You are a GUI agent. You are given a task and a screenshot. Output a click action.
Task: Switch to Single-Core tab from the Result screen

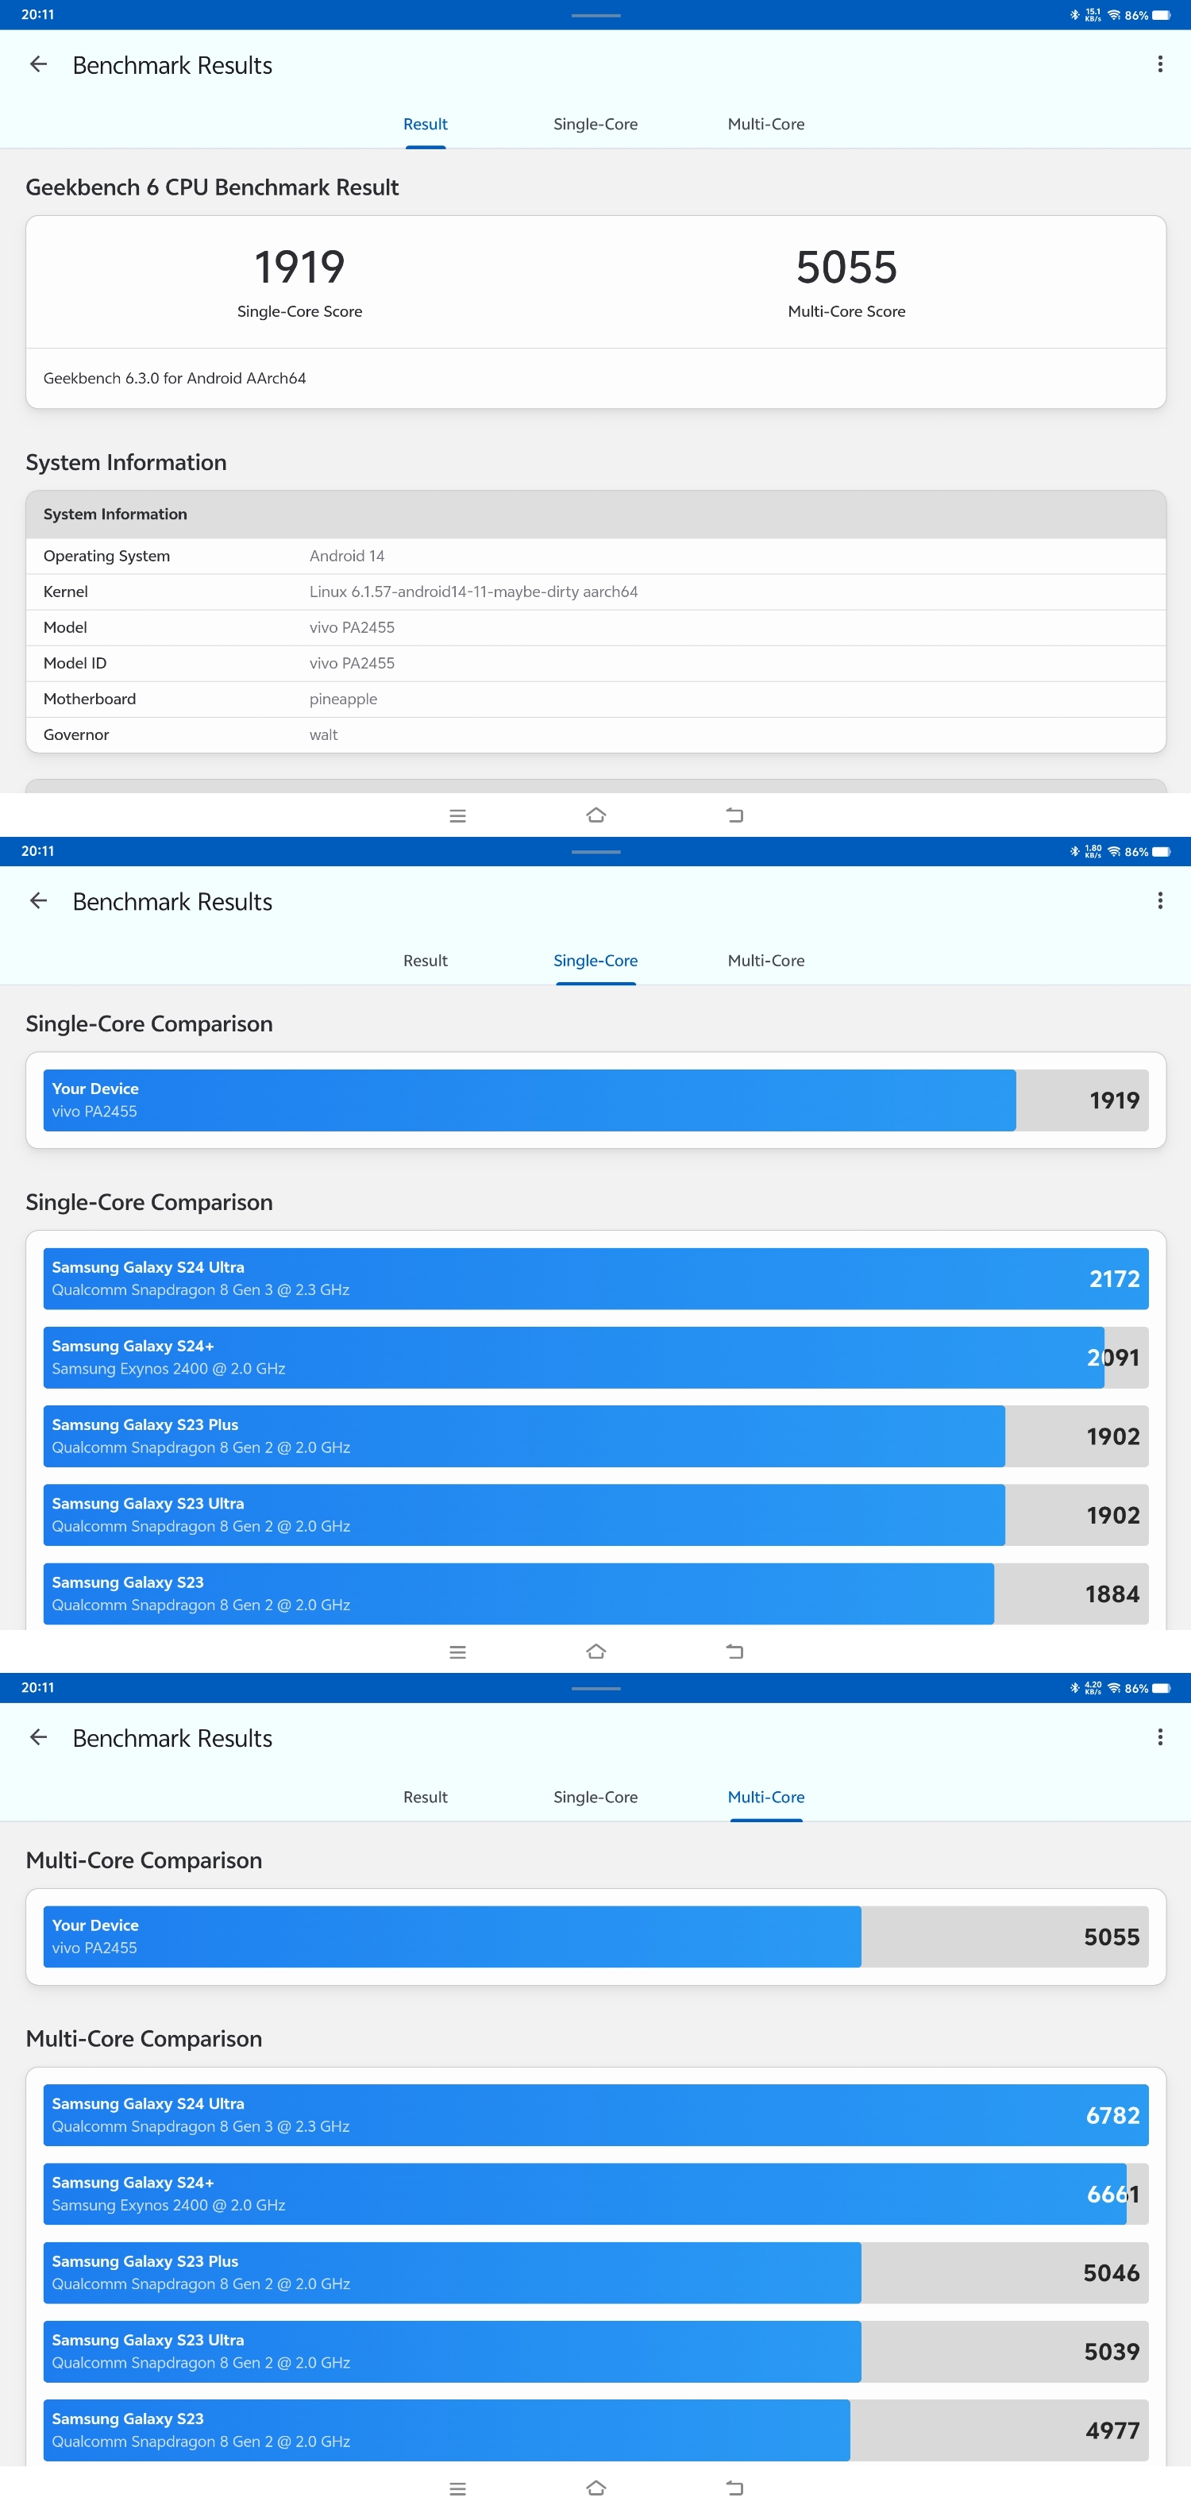click(x=596, y=125)
